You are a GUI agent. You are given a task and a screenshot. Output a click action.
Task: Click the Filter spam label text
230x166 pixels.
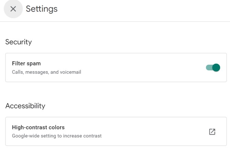[x=26, y=63]
